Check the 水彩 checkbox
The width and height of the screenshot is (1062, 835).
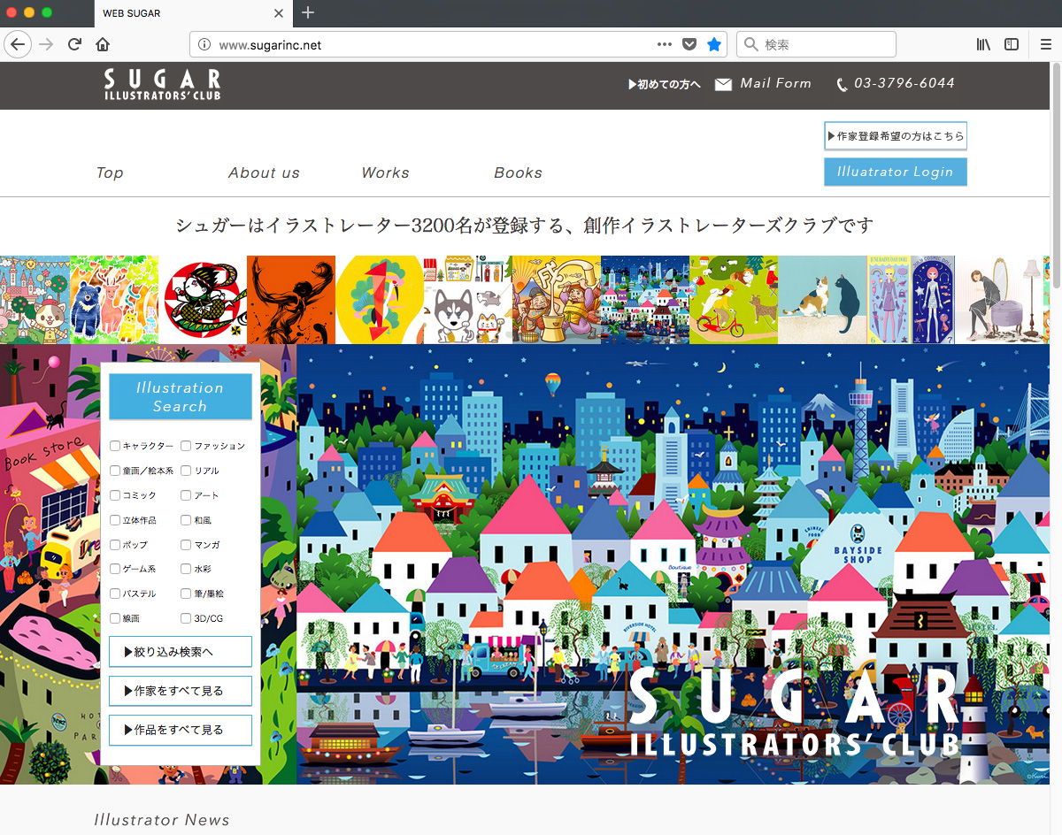[x=186, y=569]
